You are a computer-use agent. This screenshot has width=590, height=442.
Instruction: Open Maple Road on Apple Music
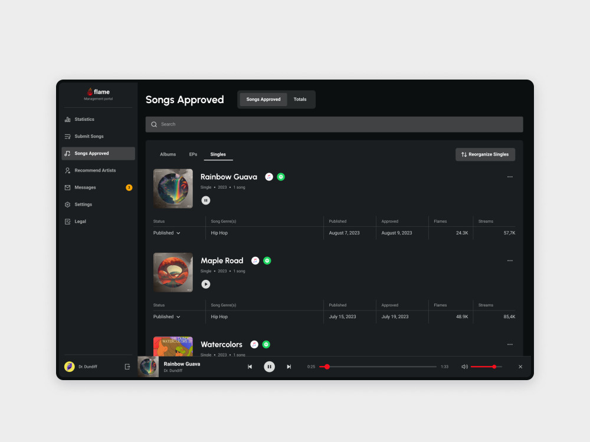(255, 260)
